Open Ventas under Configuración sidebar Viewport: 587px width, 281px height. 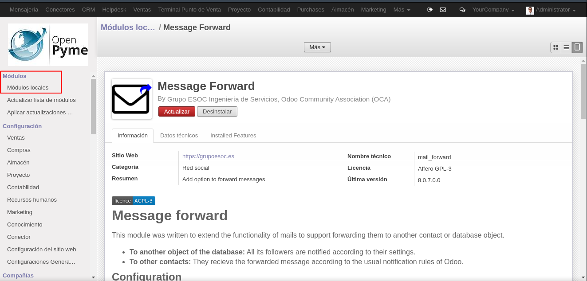coord(16,138)
